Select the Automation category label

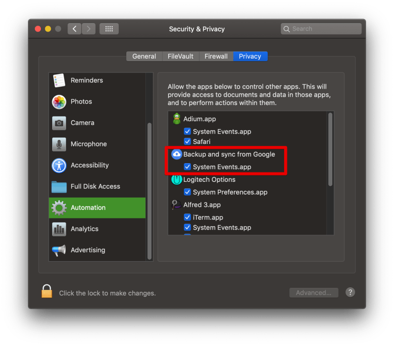88,208
